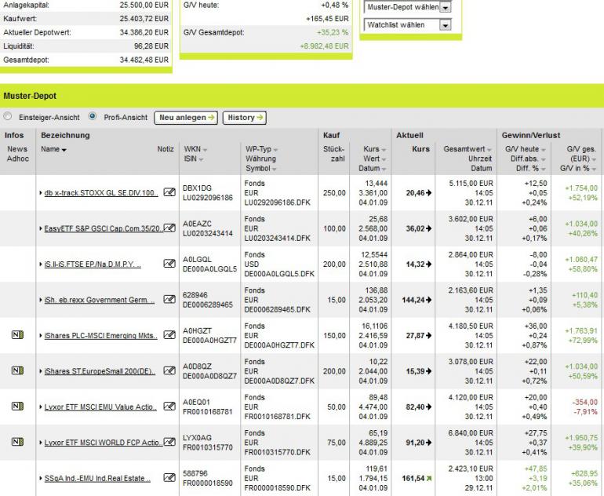Screen dimensions: 604x496
Task: Open note editor for db x-track.STOXX row
Action: click(169, 192)
